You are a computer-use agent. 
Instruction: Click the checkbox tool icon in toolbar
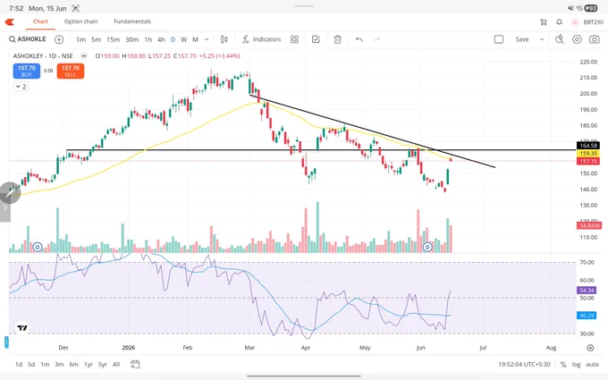click(x=316, y=39)
